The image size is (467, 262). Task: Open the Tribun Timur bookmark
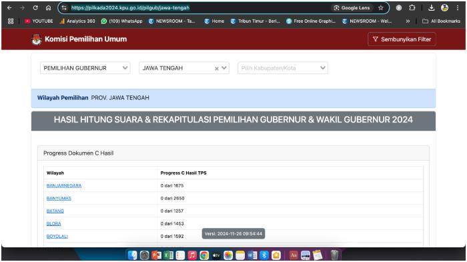click(x=256, y=21)
